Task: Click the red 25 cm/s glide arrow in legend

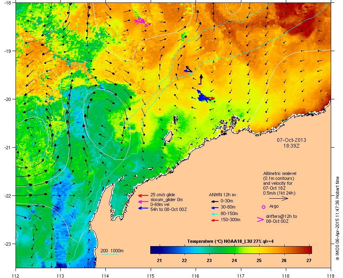Action: click(x=143, y=195)
